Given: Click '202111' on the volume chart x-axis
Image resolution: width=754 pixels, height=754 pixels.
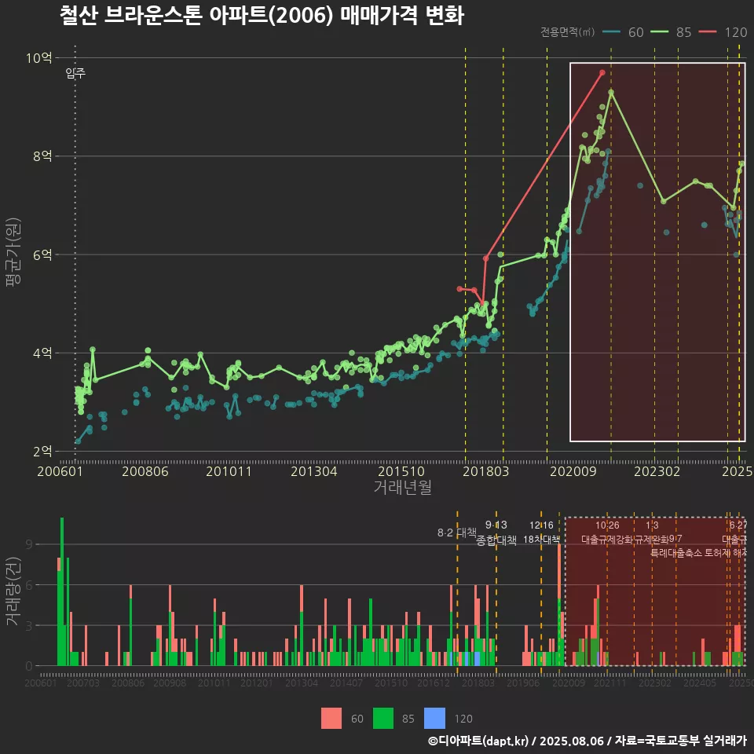Looking at the screenshot, I should (x=610, y=683).
